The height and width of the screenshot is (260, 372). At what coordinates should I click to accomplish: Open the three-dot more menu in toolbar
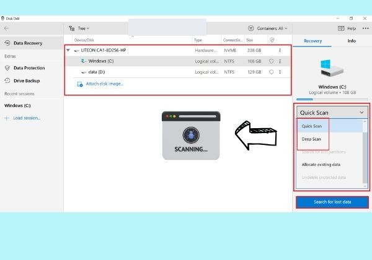click(x=365, y=28)
